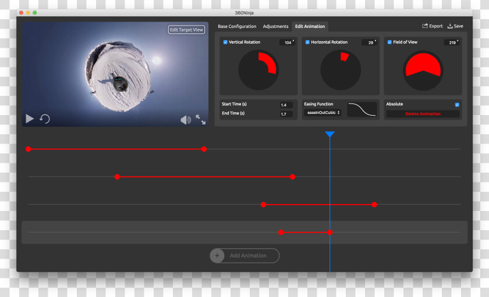
Task: Uncheck the Vertical Rotation checkbox
Action: pyautogui.click(x=225, y=42)
